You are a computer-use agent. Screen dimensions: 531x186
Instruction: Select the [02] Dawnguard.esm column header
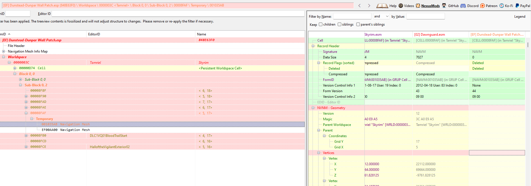click(x=441, y=35)
